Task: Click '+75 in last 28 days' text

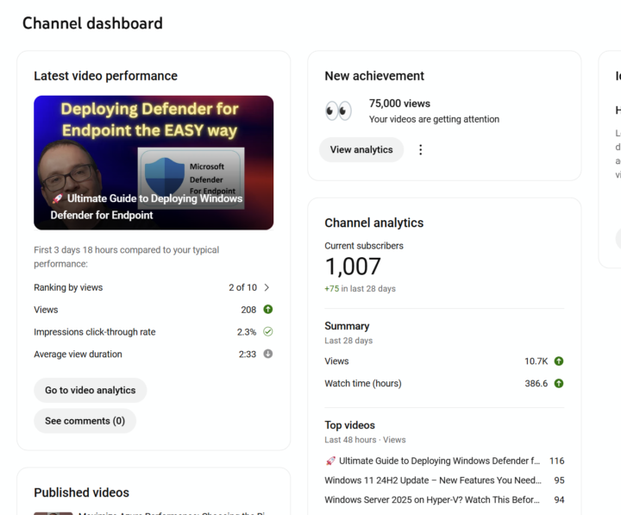Action: 360,288
